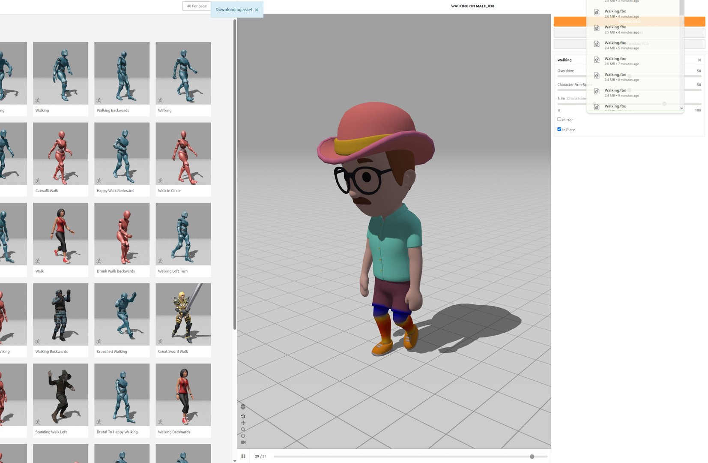Viewport: 708px width, 463px height.
Task: Click the Walking On Male_038 title
Action: point(472,6)
